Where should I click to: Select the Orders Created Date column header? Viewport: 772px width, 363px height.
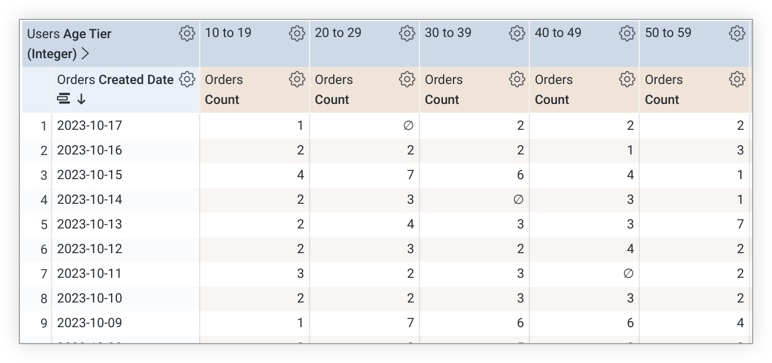[x=115, y=80]
